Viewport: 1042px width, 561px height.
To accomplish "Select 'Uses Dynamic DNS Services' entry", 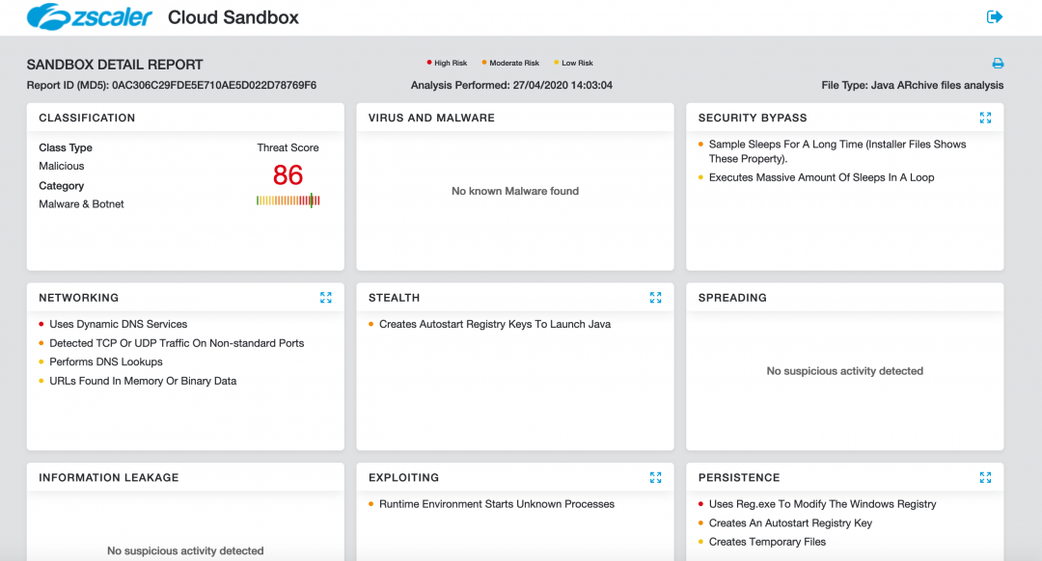I will [x=119, y=325].
